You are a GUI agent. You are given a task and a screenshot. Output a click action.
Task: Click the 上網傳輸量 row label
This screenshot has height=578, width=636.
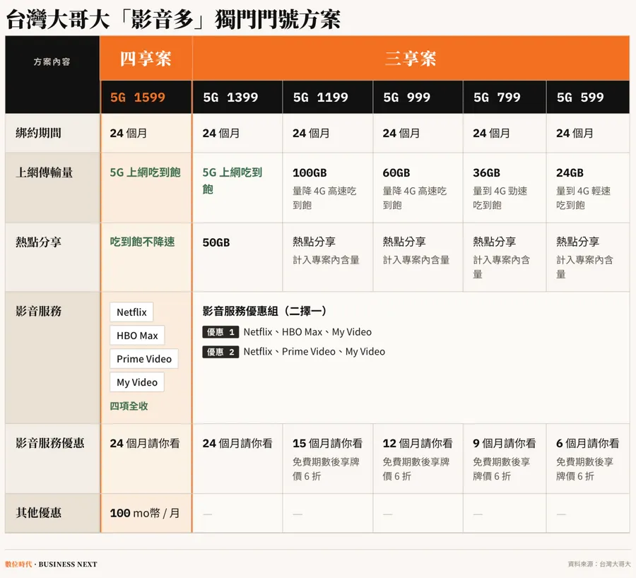pos(45,172)
